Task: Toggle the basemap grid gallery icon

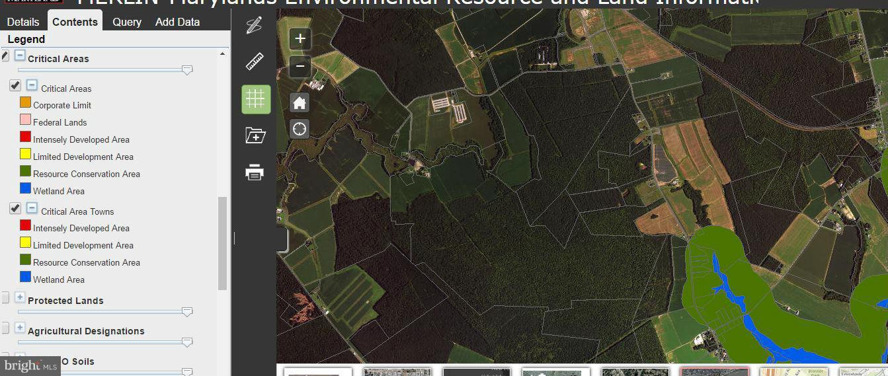Action: (x=255, y=99)
